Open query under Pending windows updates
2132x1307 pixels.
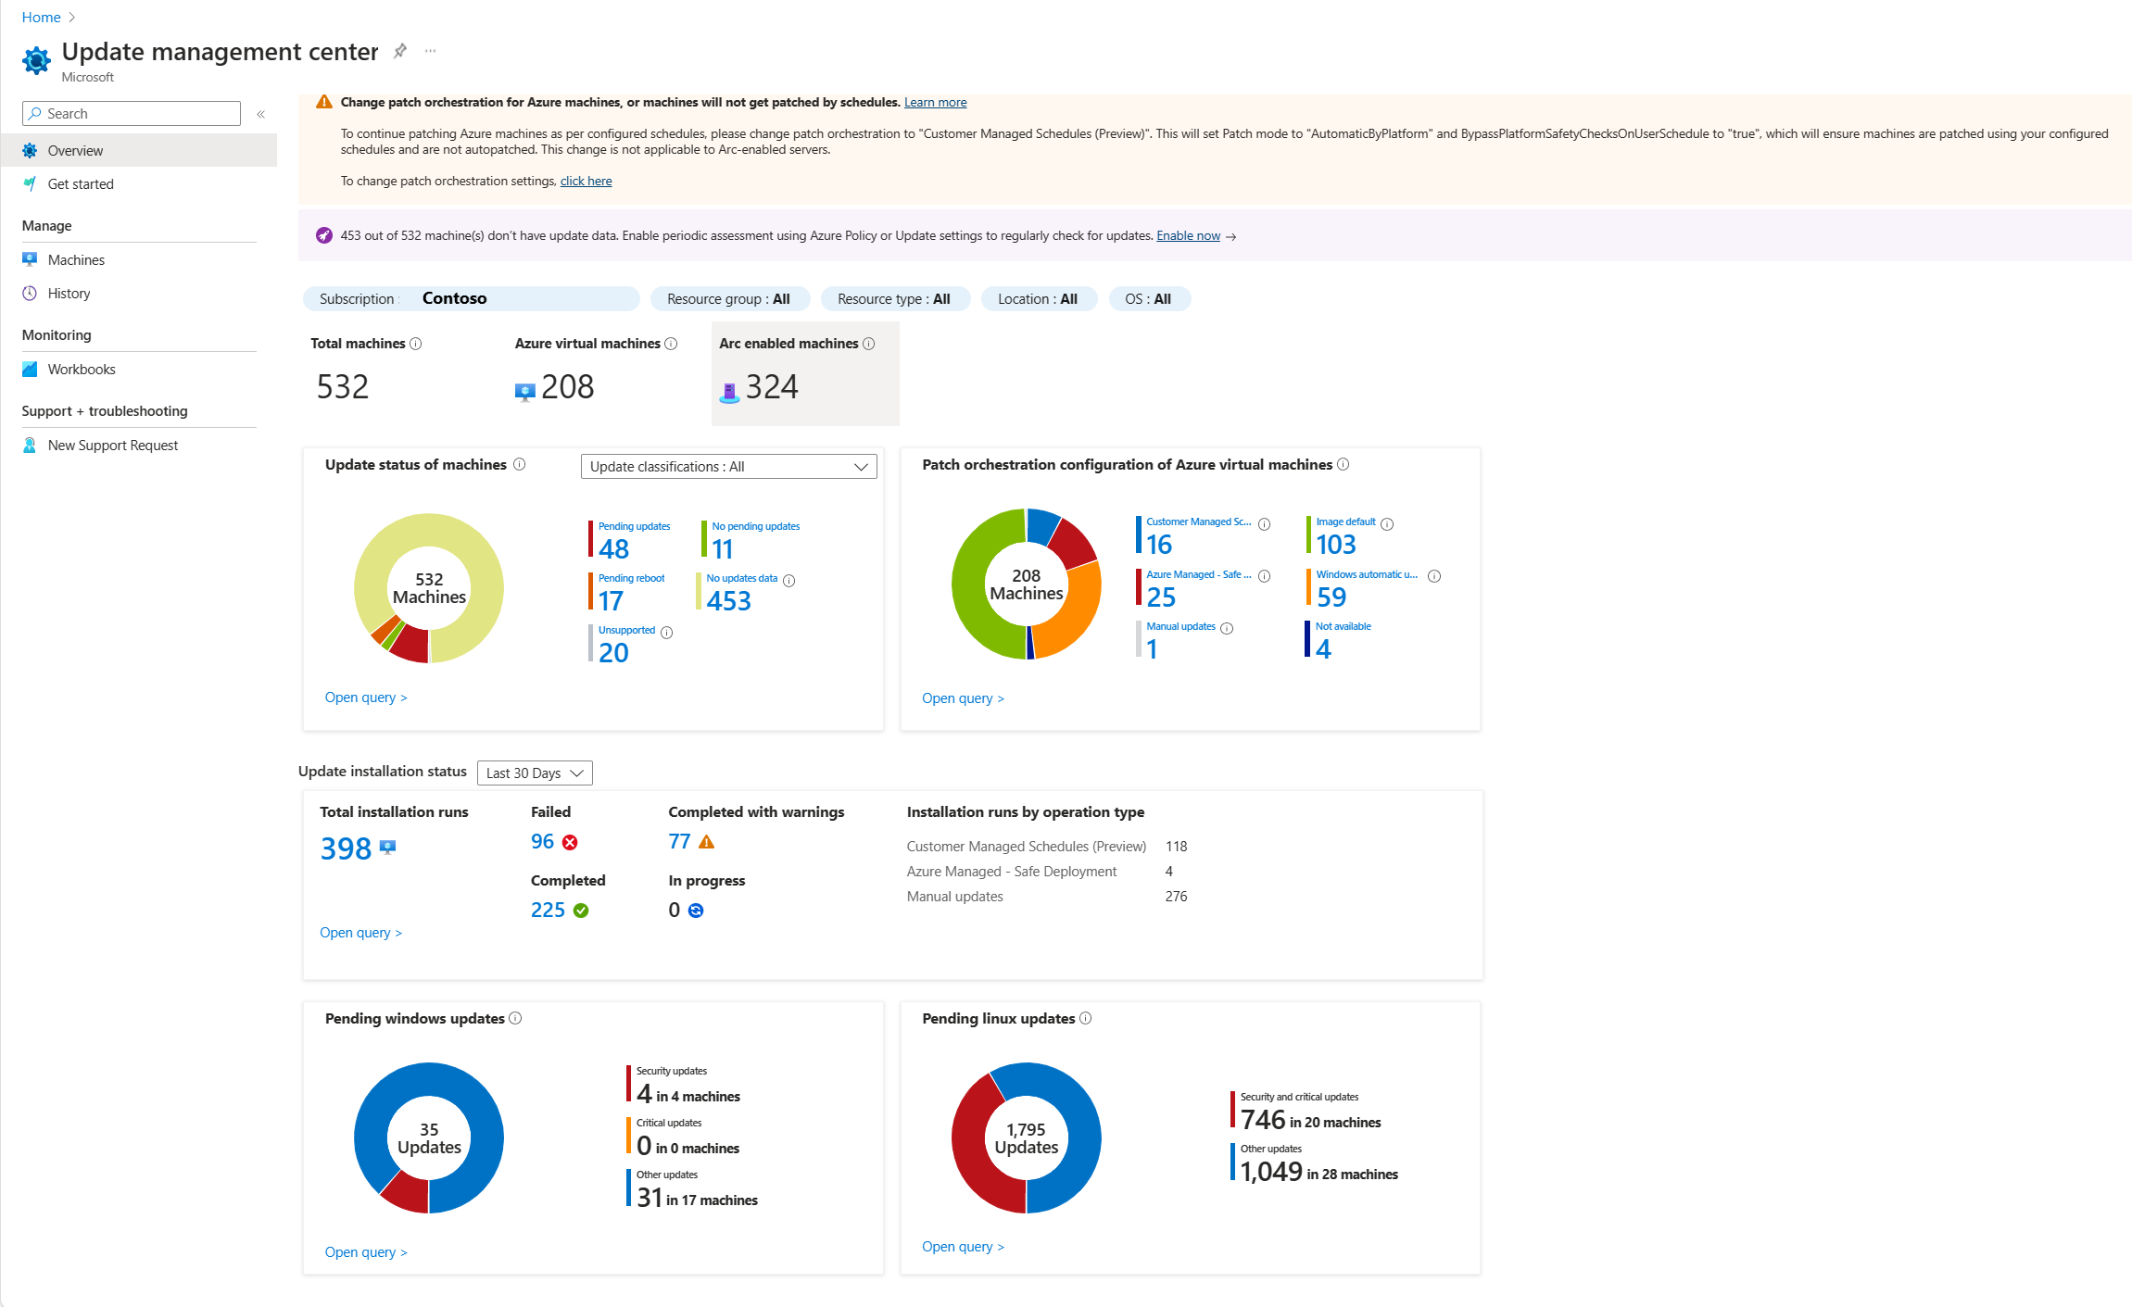tap(366, 1251)
